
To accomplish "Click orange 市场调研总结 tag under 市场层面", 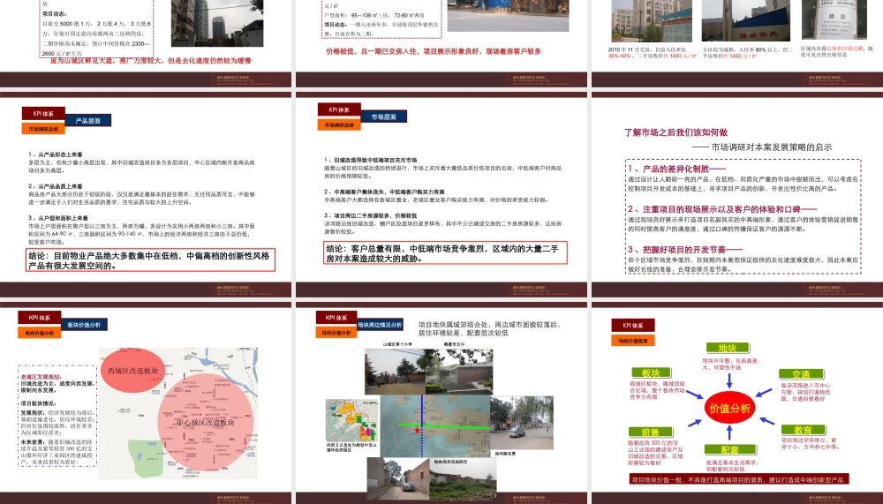I will point(339,125).
